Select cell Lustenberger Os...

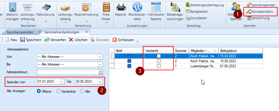tap(204, 66)
